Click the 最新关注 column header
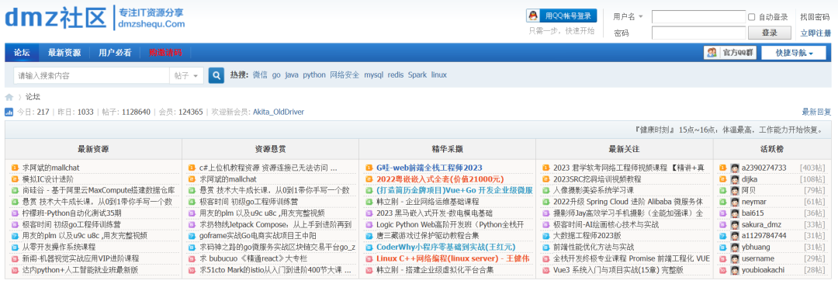The height and width of the screenshot is (284, 838). click(624, 149)
